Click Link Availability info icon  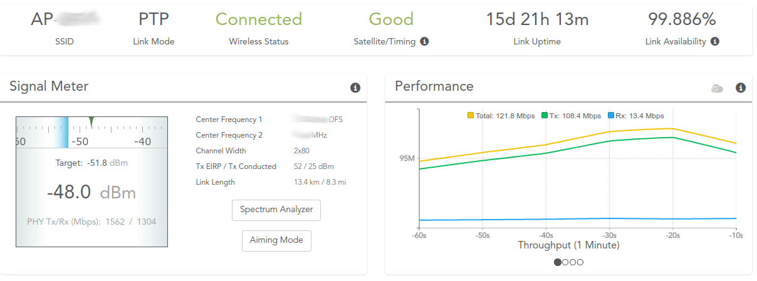714,42
